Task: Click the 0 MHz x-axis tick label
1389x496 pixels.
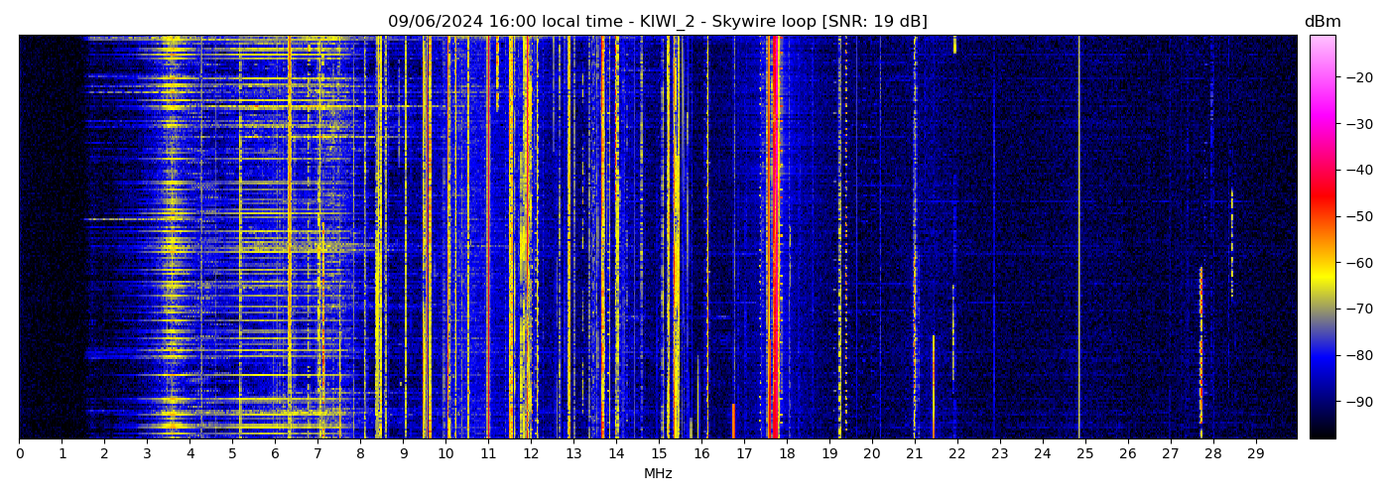Action: point(19,454)
